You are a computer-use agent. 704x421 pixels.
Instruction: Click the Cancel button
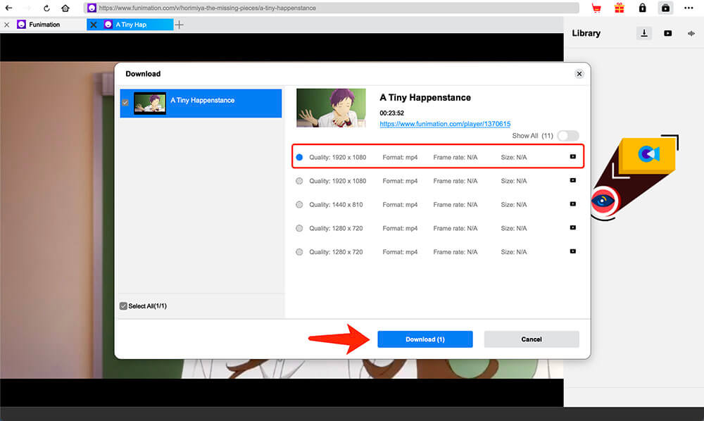click(x=532, y=339)
